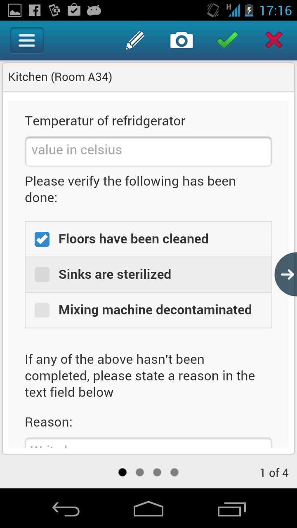
Task: Check Sinks are sterilized
Action: 42,275
